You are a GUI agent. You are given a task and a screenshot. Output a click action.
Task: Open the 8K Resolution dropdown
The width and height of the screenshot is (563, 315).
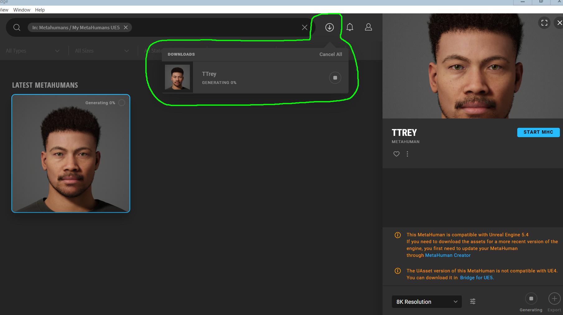(427, 302)
